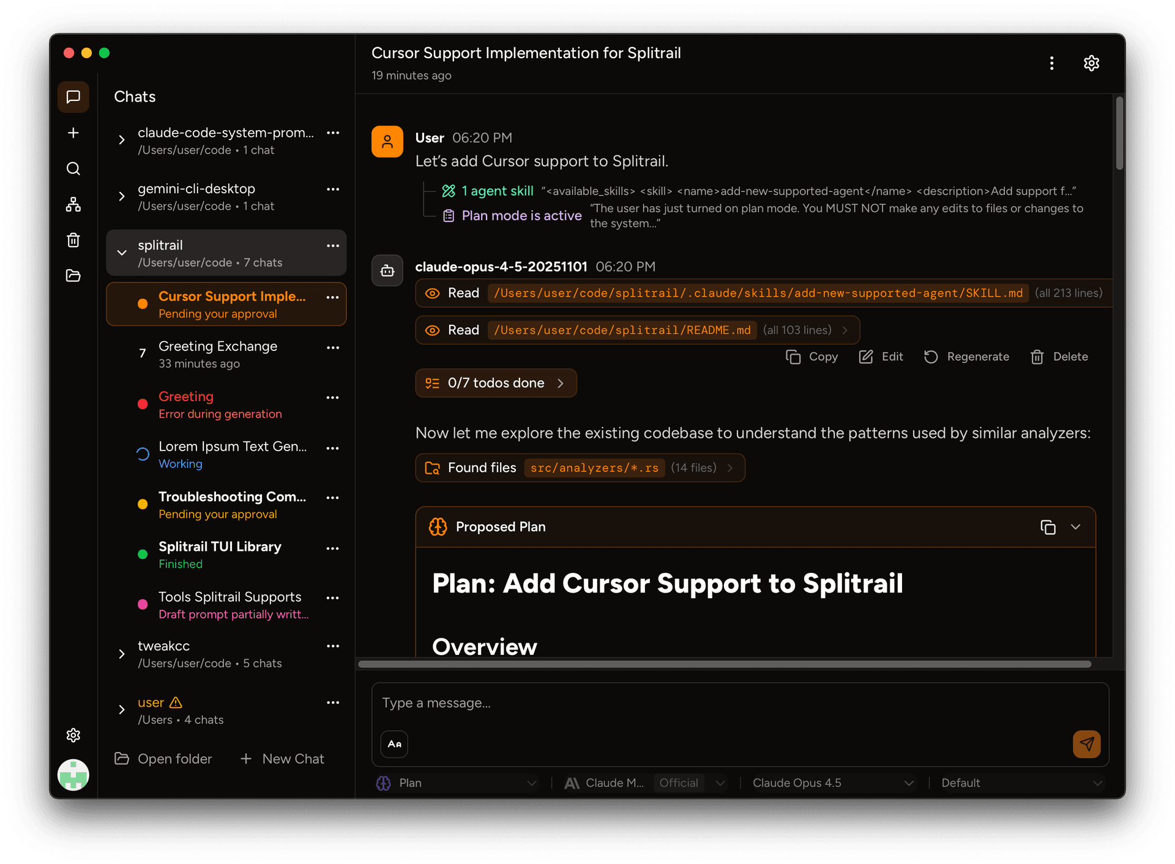Expand the tweakcc project

122,654
